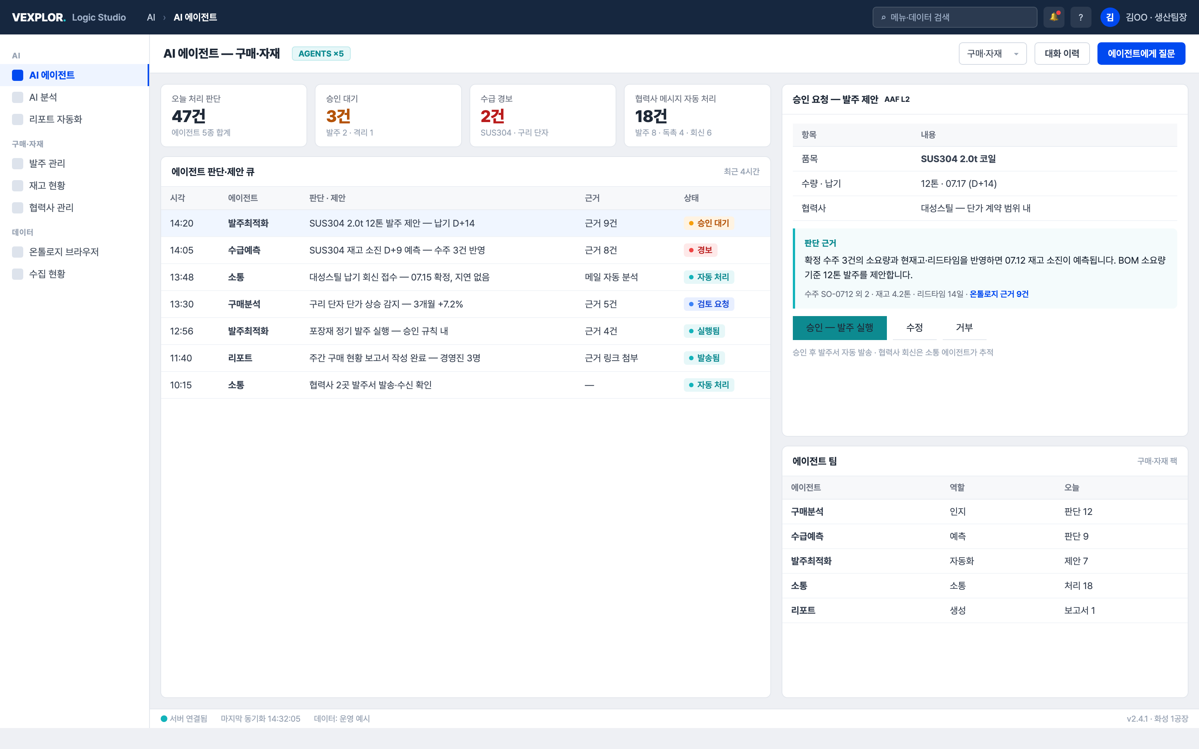Click the VEXPLOR logo
This screenshot has height=749, width=1199.
[x=39, y=17]
